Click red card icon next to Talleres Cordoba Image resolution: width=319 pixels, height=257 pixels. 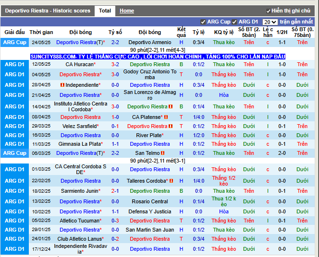[x=172, y=181]
